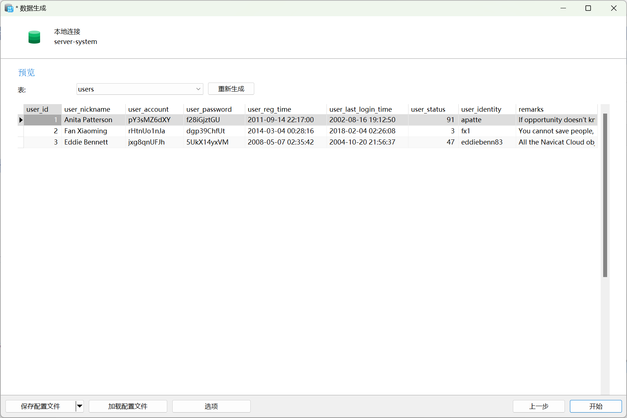Open the 选项 options button

point(211,406)
